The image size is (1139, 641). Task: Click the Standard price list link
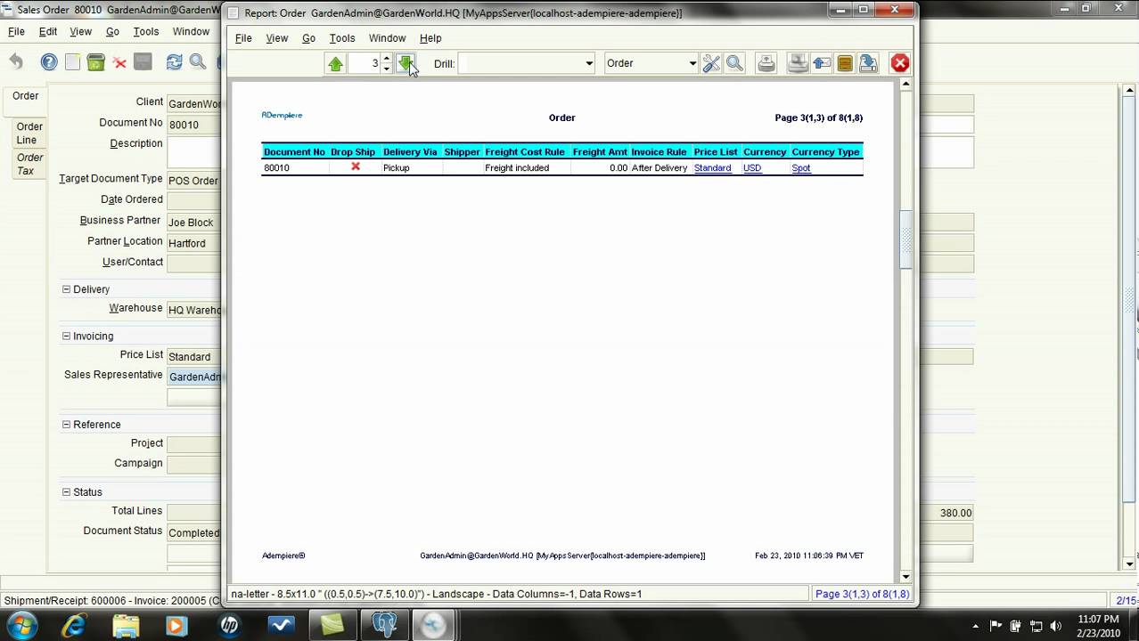[x=712, y=167]
